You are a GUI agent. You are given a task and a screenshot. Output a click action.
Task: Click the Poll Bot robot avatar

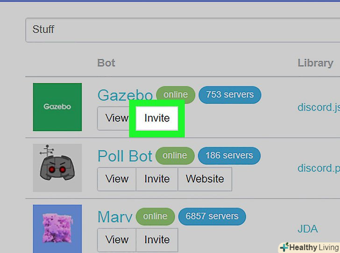tap(57, 168)
